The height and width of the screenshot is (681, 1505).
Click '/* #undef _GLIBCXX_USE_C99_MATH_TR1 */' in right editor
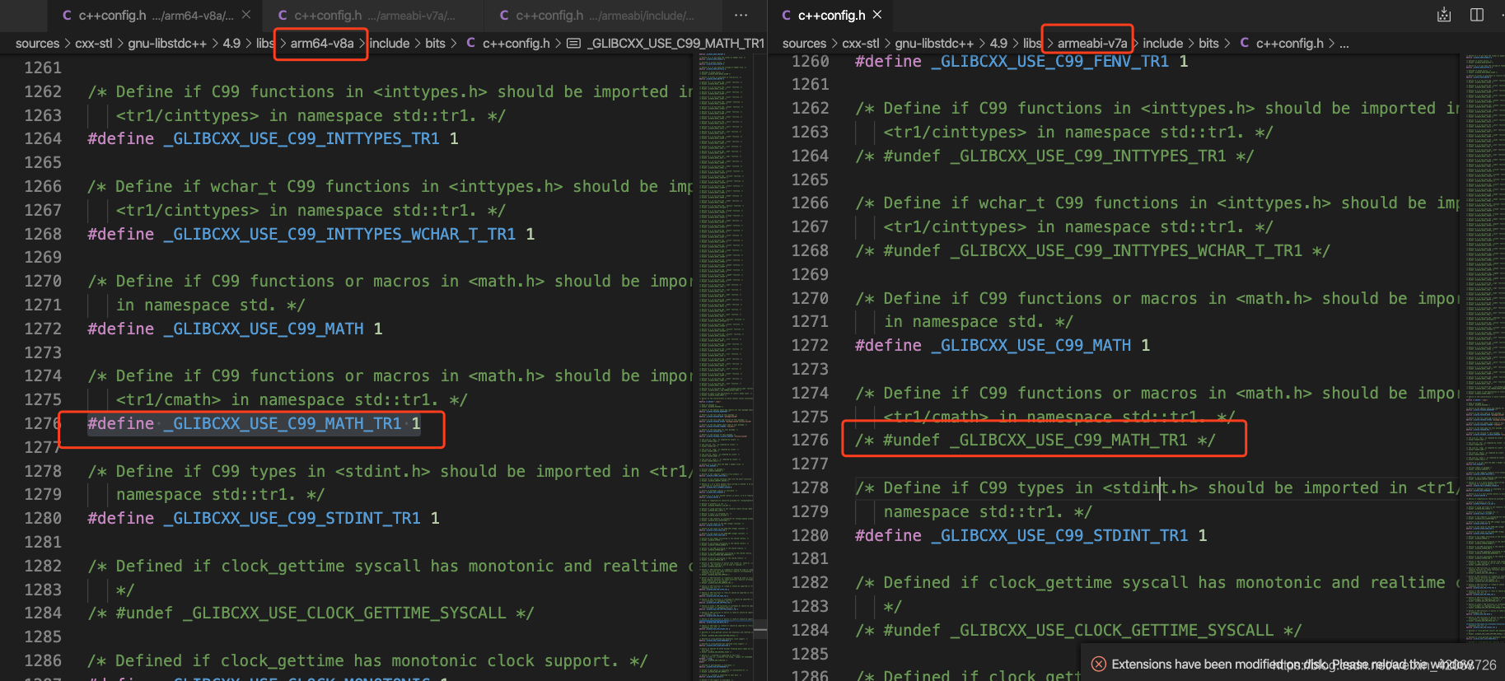click(x=1035, y=440)
